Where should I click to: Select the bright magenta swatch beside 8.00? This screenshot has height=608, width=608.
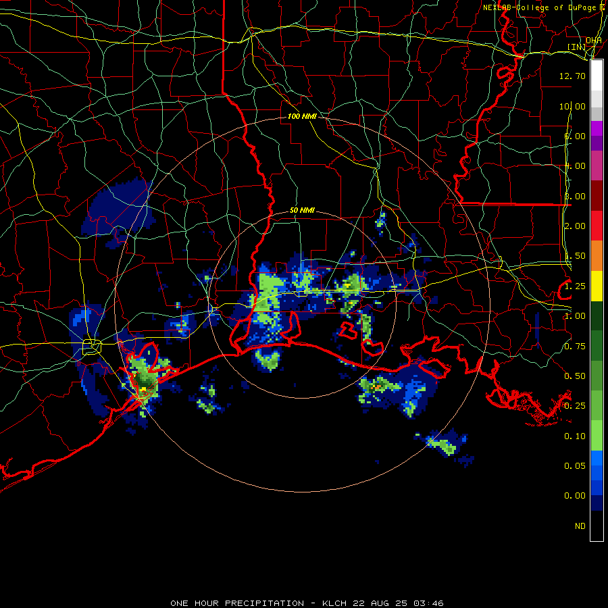pos(597,128)
